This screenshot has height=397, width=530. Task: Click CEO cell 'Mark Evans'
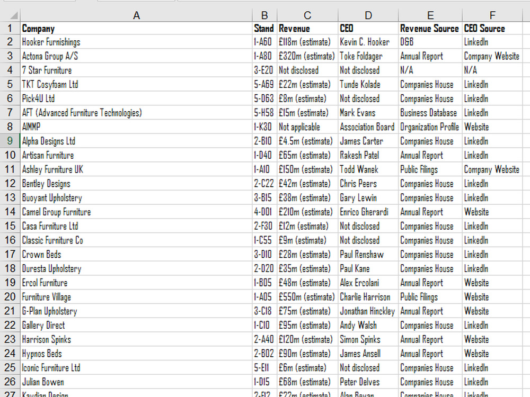[x=368, y=113]
